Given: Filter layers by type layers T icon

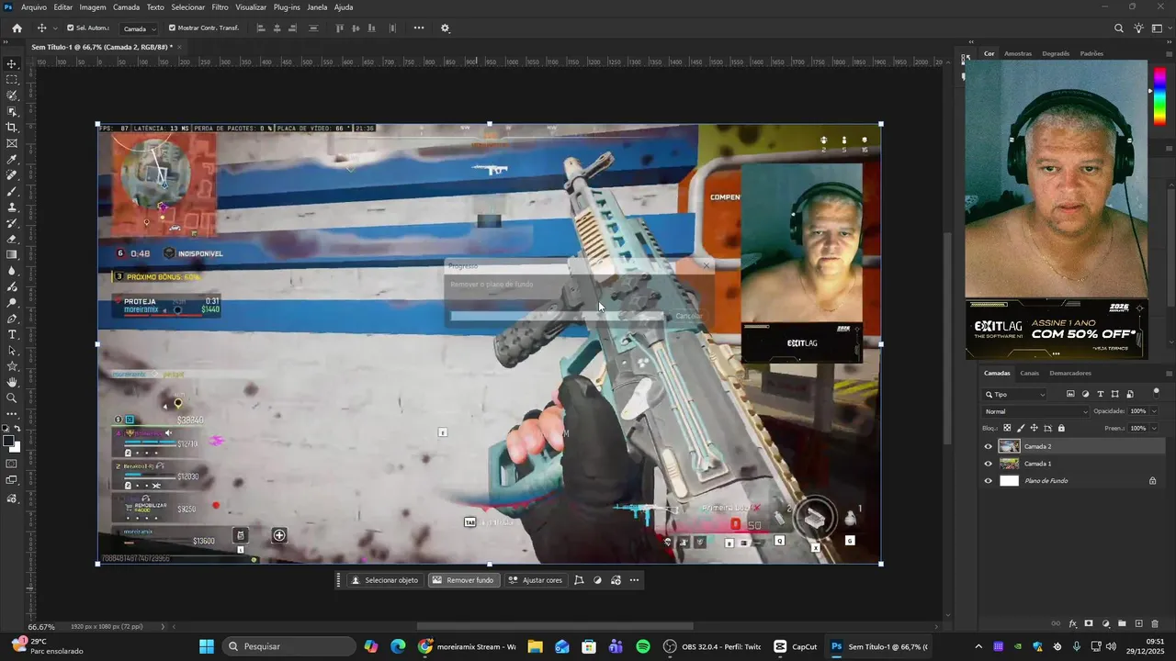Looking at the screenshot, I should pyautogui.click(x=1101, y=395).
